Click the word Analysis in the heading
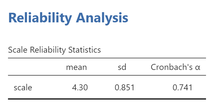This screenshot has height=109, width=216. [102, 18]
